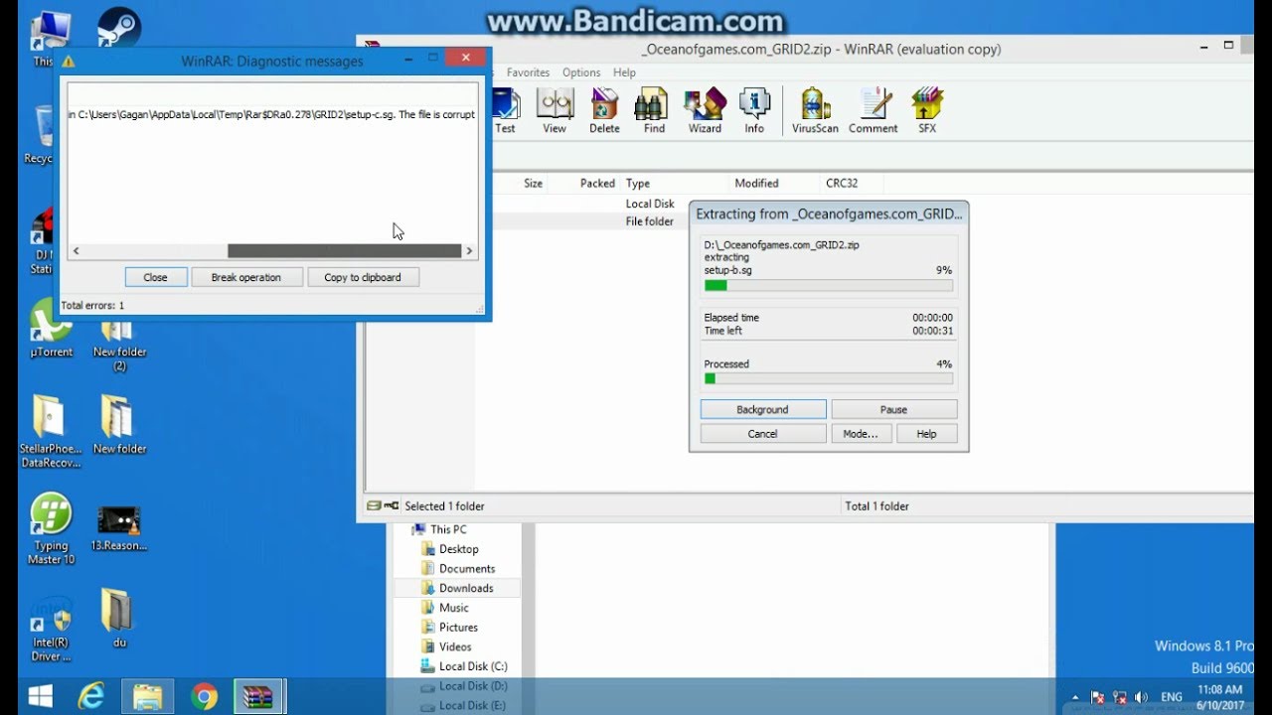The height and width of the screenshot is (715, 1272).
Task: Click Help button in extraction dialog
Action: tap(927, 434)
